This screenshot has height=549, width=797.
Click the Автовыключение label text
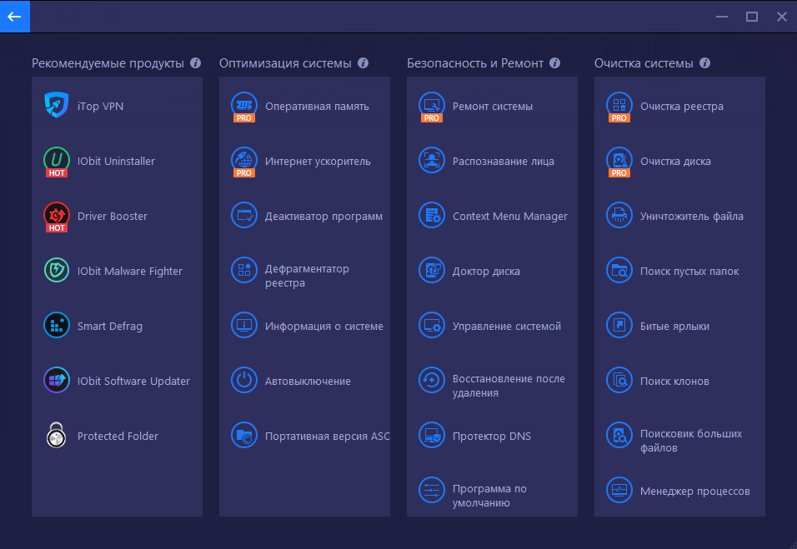[x=308, y=381]
